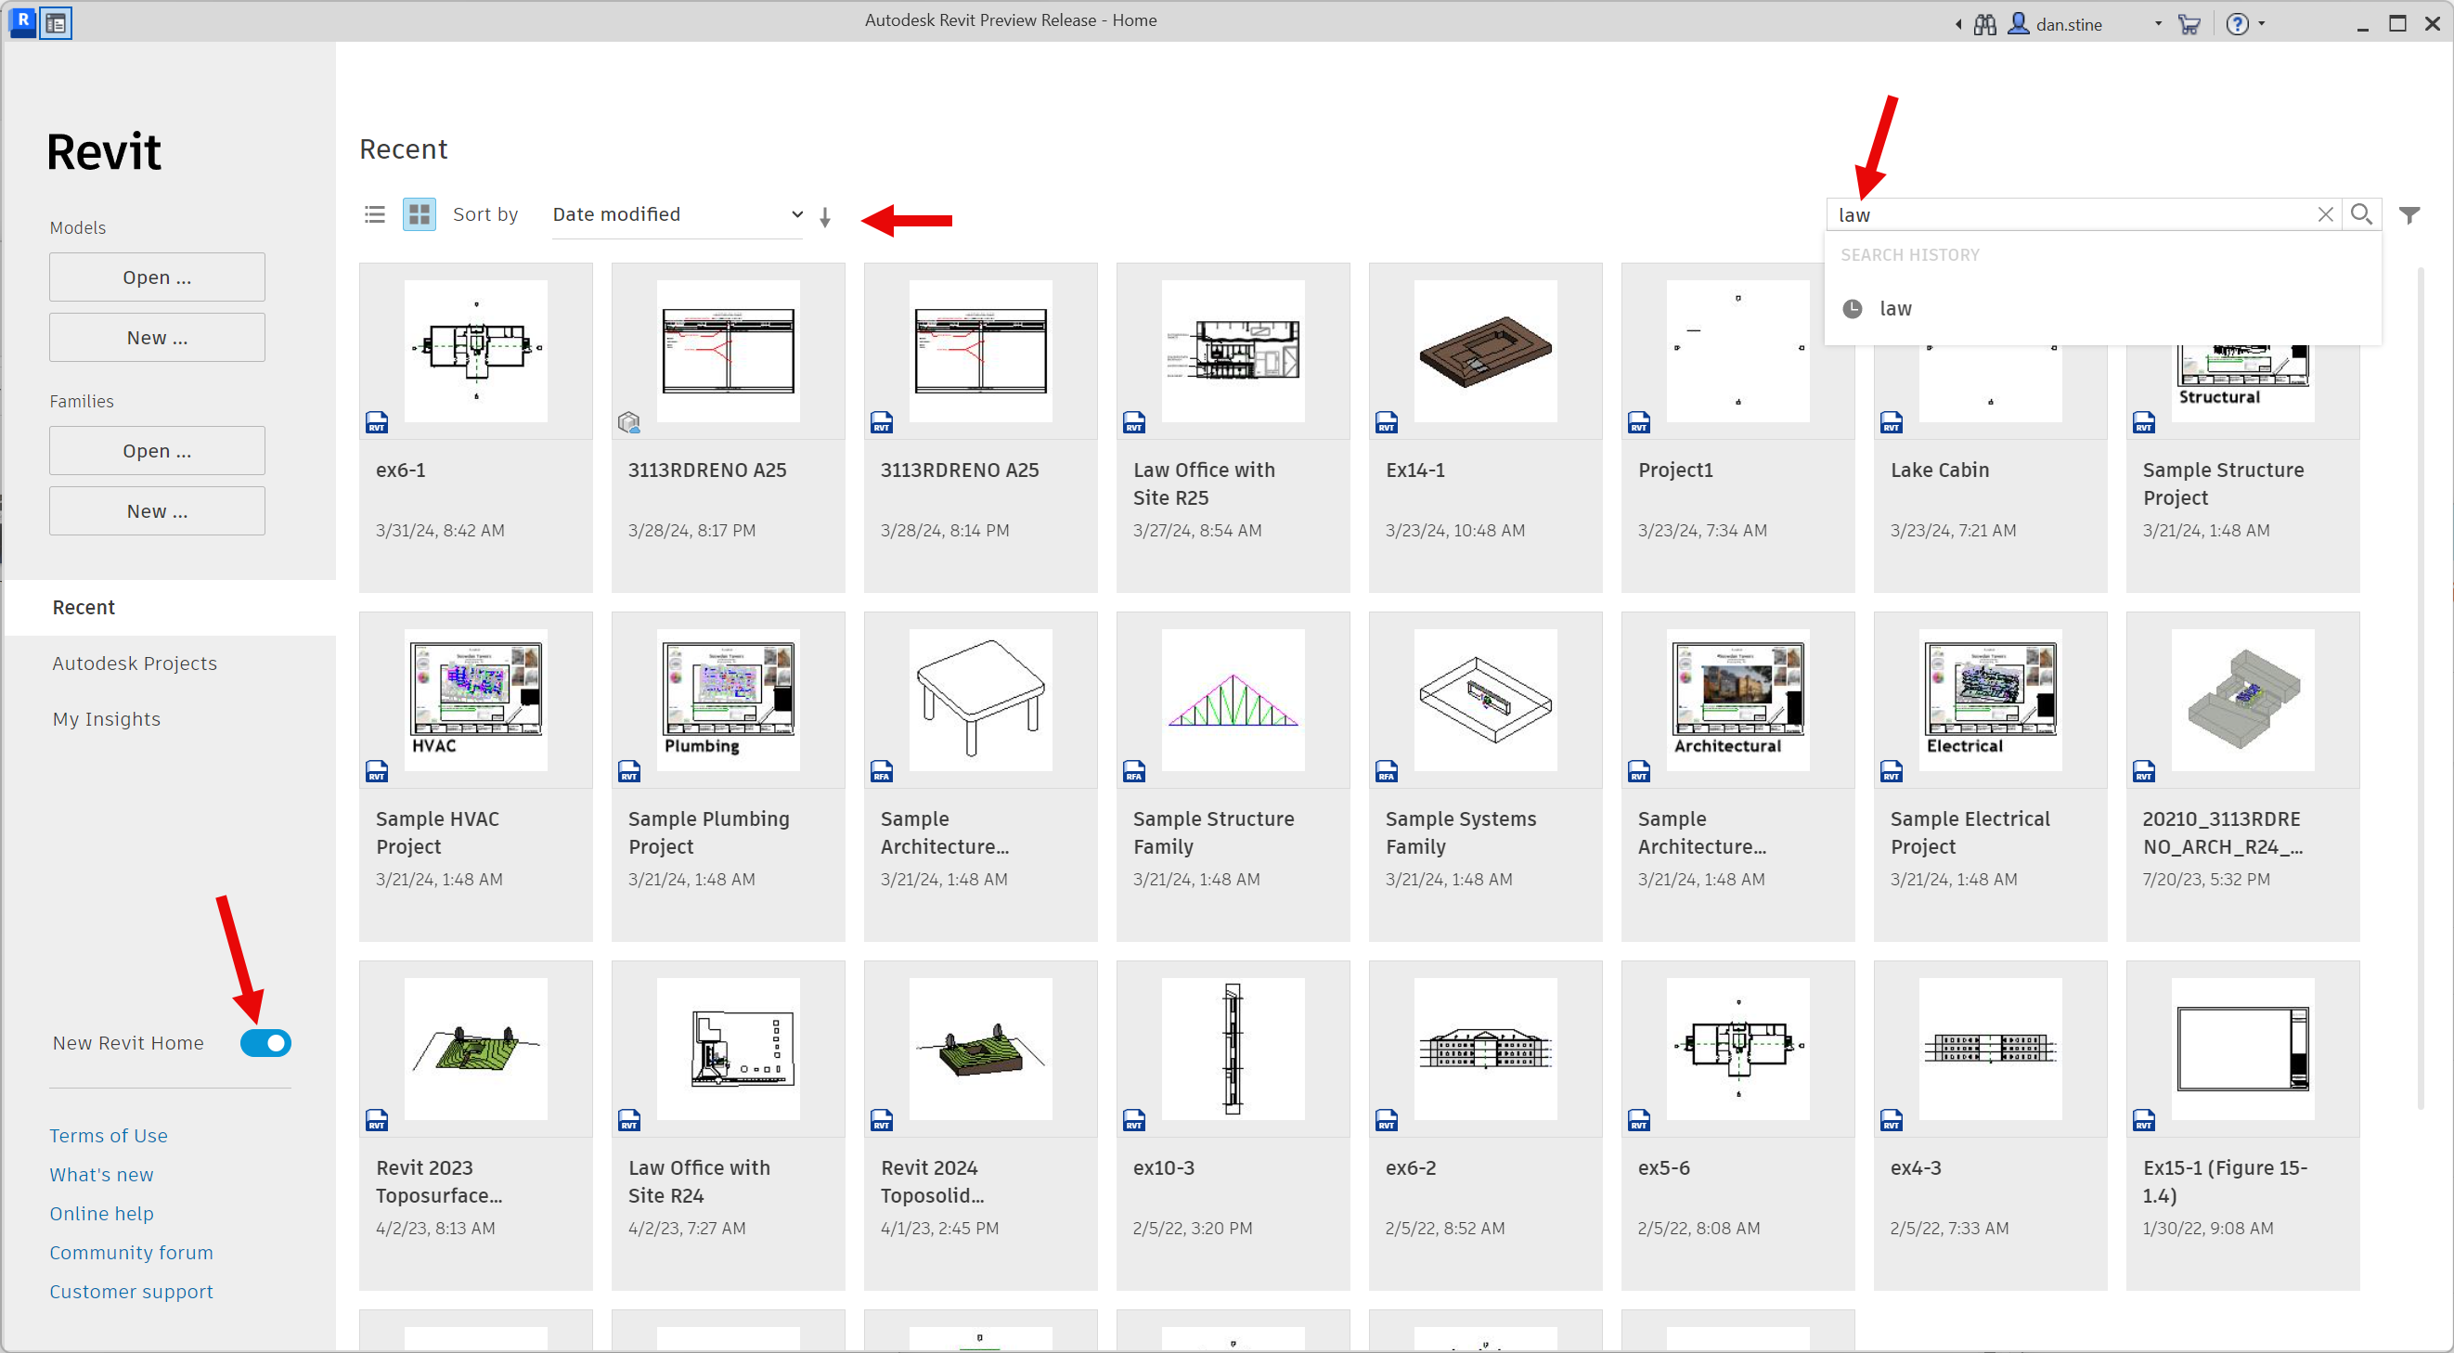Click the Revit application logo icon
The width and height of the screenshot is (2454, 1353).
click(x=22, y=21)
